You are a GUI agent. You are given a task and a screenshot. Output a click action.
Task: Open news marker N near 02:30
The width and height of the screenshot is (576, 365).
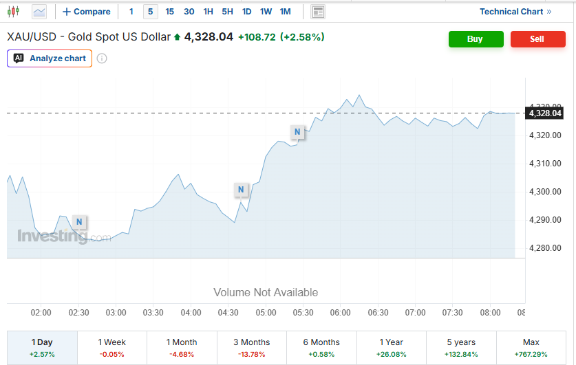click(x=79, y=222)
